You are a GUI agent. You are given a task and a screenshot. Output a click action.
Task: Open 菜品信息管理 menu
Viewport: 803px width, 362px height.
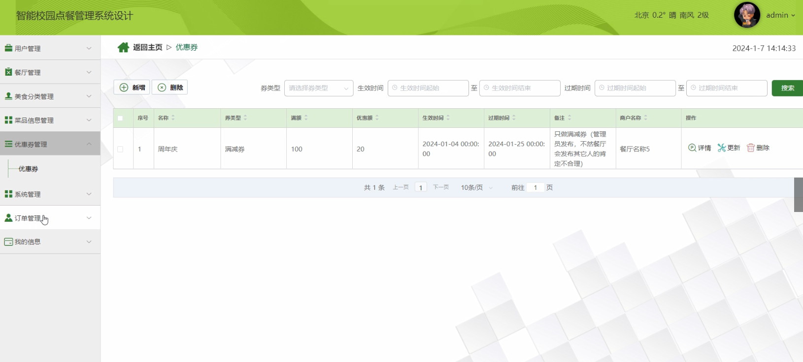click(x=50, y=120)
